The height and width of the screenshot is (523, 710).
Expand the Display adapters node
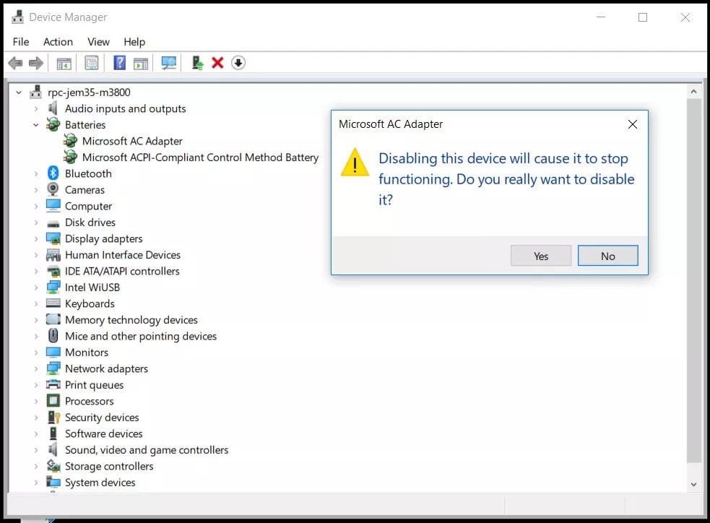click(35, 238)
